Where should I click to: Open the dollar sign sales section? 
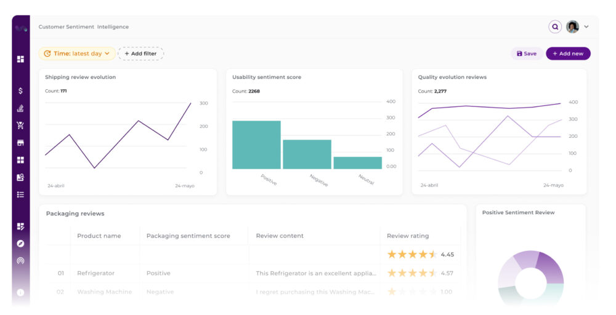tap(20, 90)
